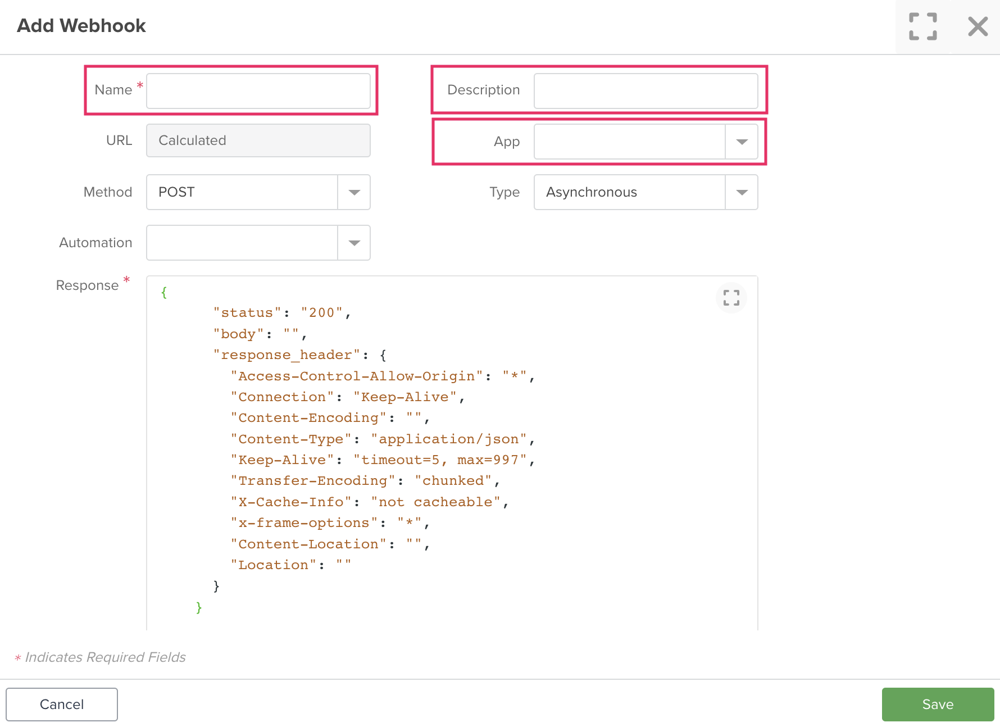Cancel the webhook creation

pos(62,705)
